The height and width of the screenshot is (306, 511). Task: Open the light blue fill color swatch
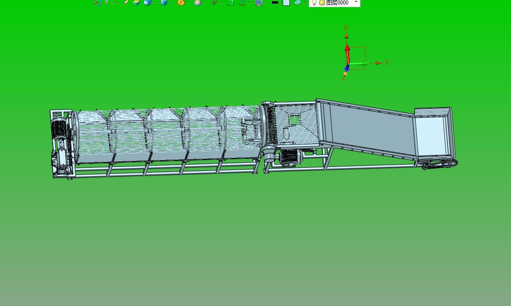point(286,3)
